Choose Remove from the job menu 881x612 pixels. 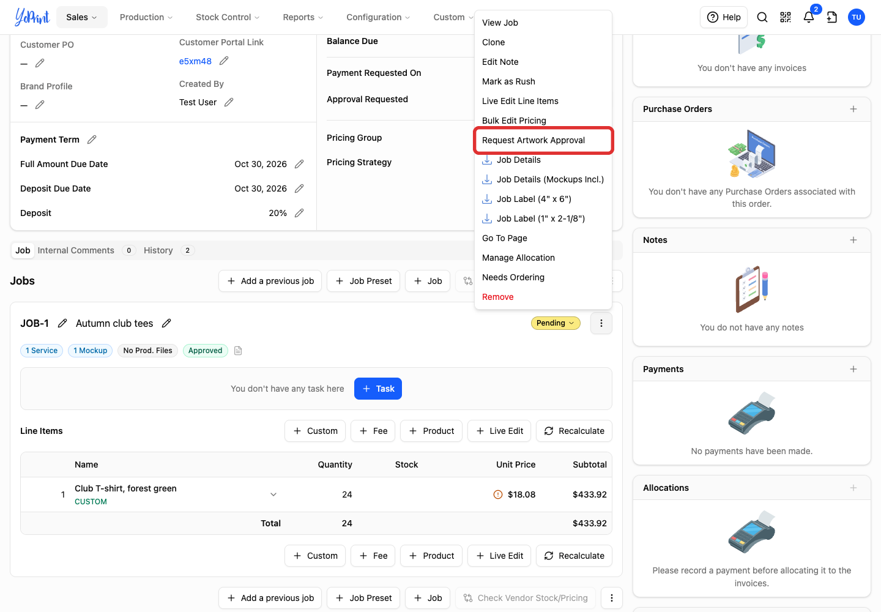[x=543, y=297]
